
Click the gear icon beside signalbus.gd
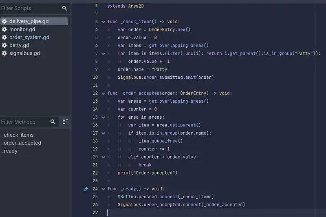pos(4,53)
